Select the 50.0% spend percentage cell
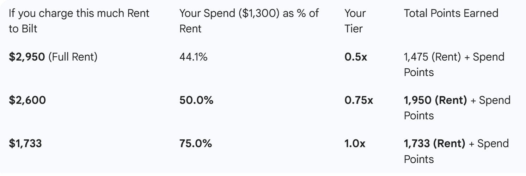 [x=196, y=101]
